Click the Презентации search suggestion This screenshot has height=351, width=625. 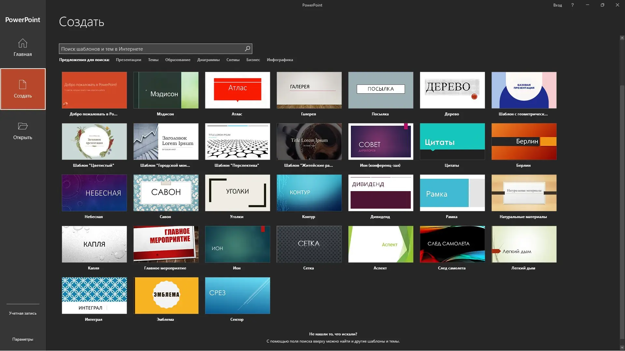(128, 60)
